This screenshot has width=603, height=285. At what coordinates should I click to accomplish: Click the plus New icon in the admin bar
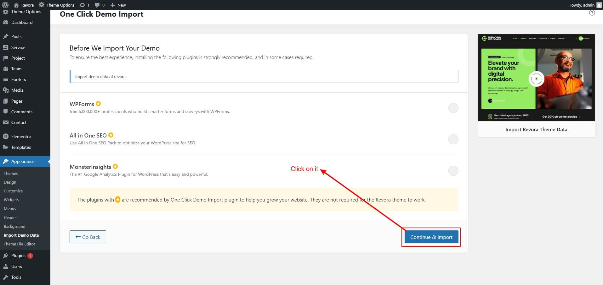[112, 5]
